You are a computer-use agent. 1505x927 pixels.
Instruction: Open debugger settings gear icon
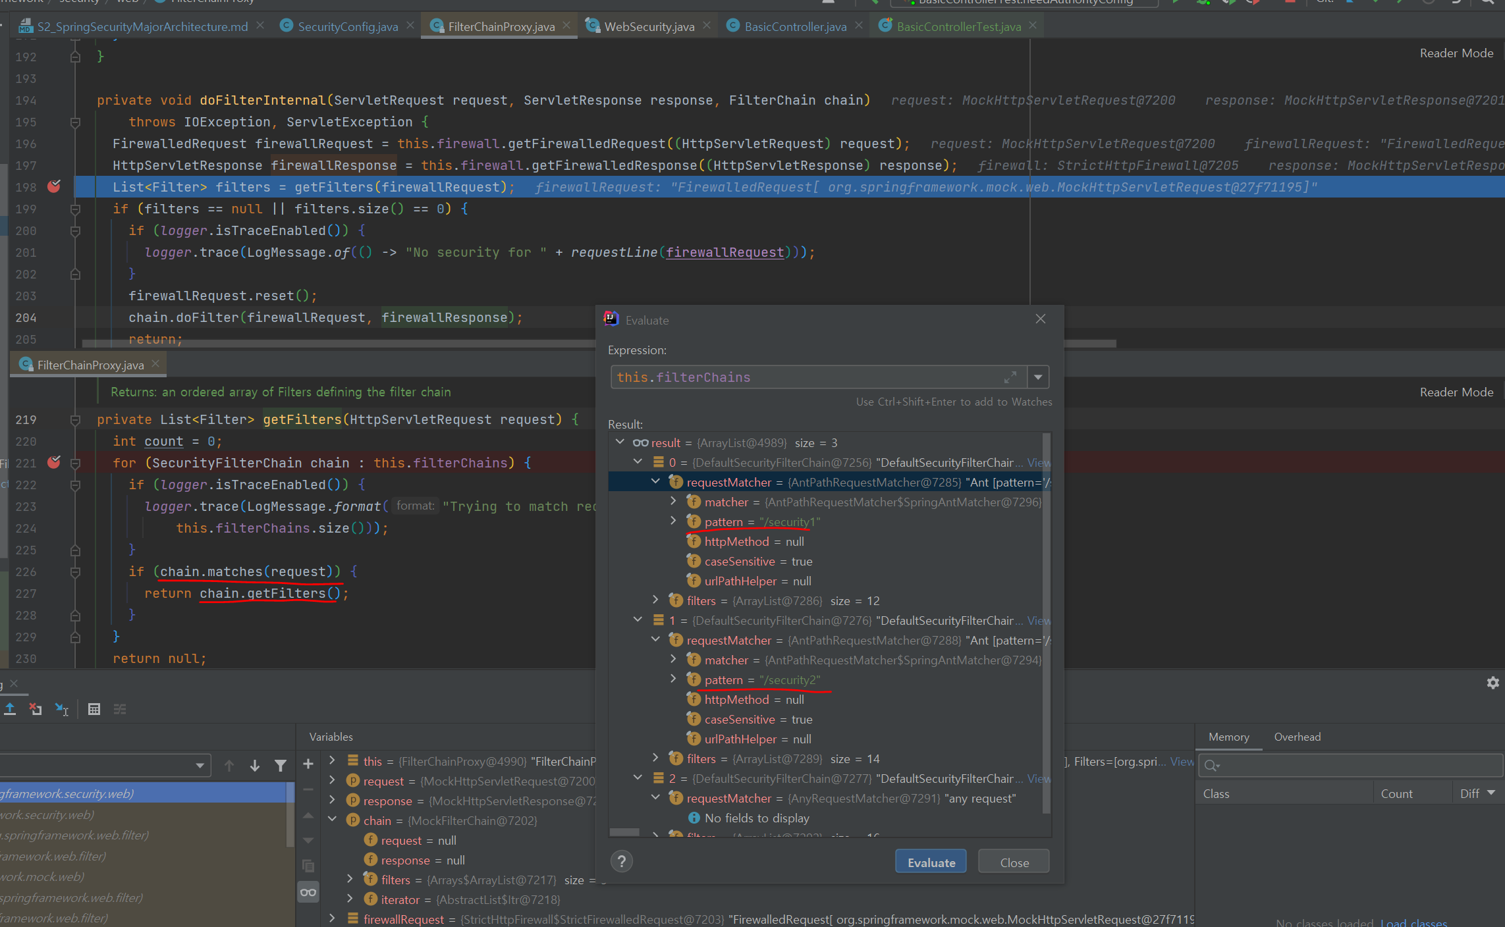[1492, 683]
